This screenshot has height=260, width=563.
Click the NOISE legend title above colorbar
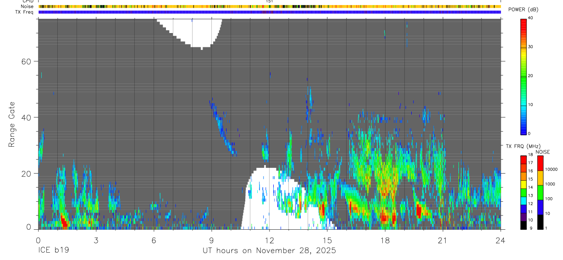[x=542, y=152]
